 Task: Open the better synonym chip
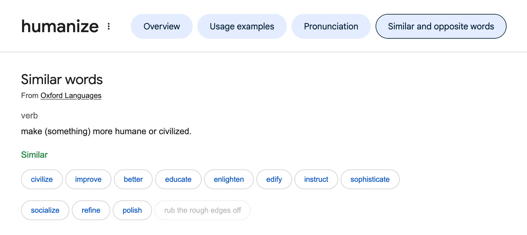(x=133, y=179)
